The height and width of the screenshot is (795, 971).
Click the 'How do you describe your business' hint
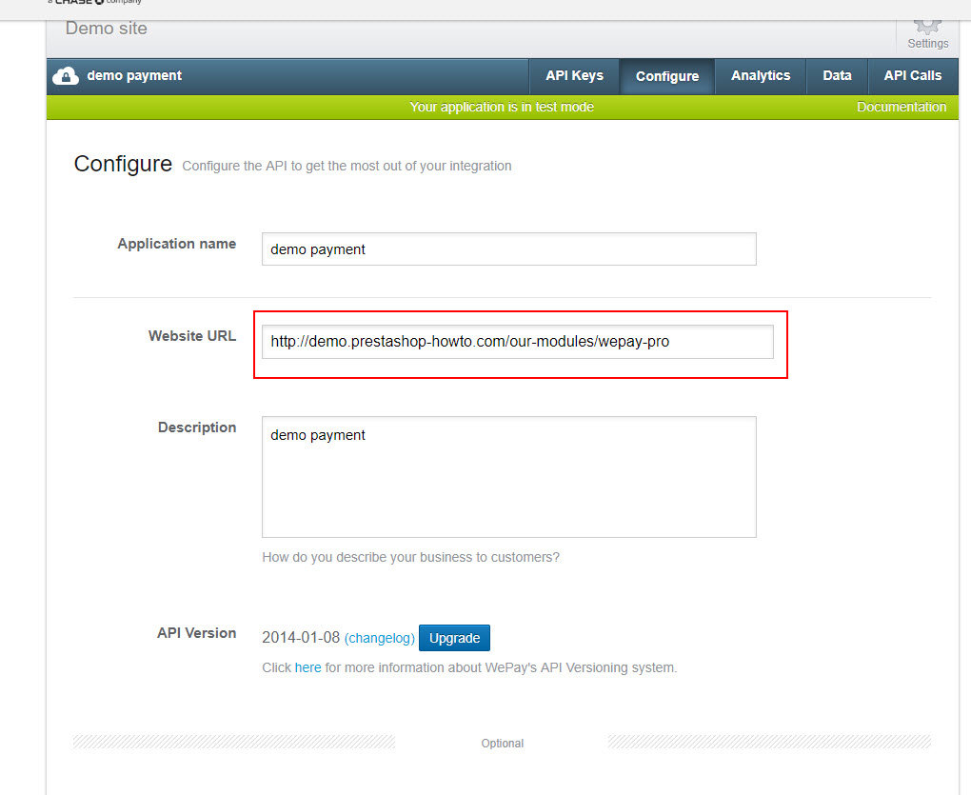[410, 557]
